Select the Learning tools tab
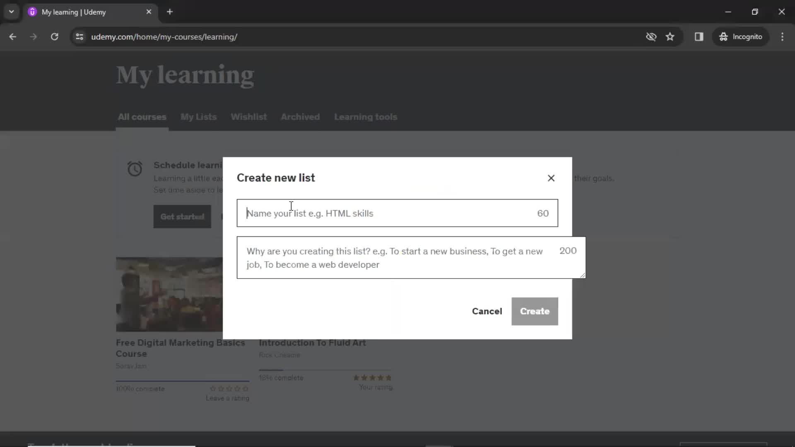The height and width of the screenshot is (447, 795). [x=366, y=116]
